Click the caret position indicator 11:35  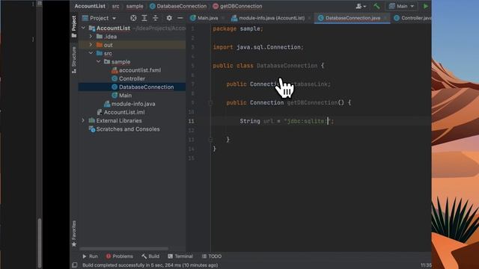426,265
